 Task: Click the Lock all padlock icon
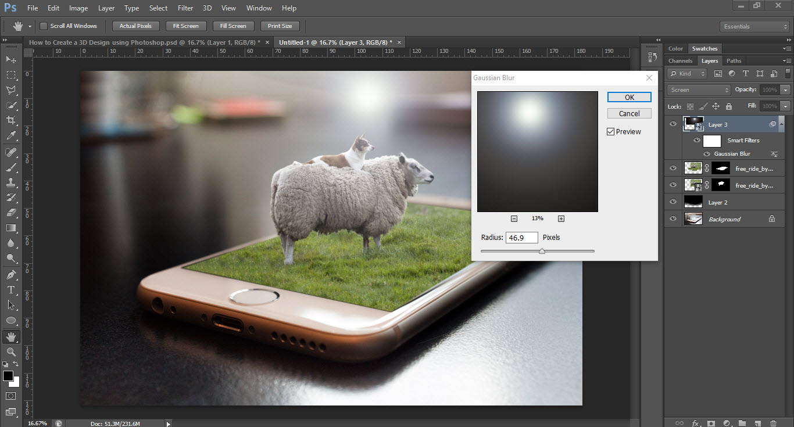(x=729, y=106)
